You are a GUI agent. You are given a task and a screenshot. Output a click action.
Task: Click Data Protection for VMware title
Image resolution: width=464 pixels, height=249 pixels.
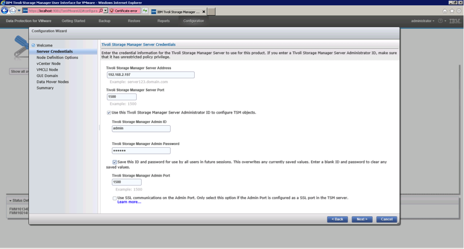point(28,21)
